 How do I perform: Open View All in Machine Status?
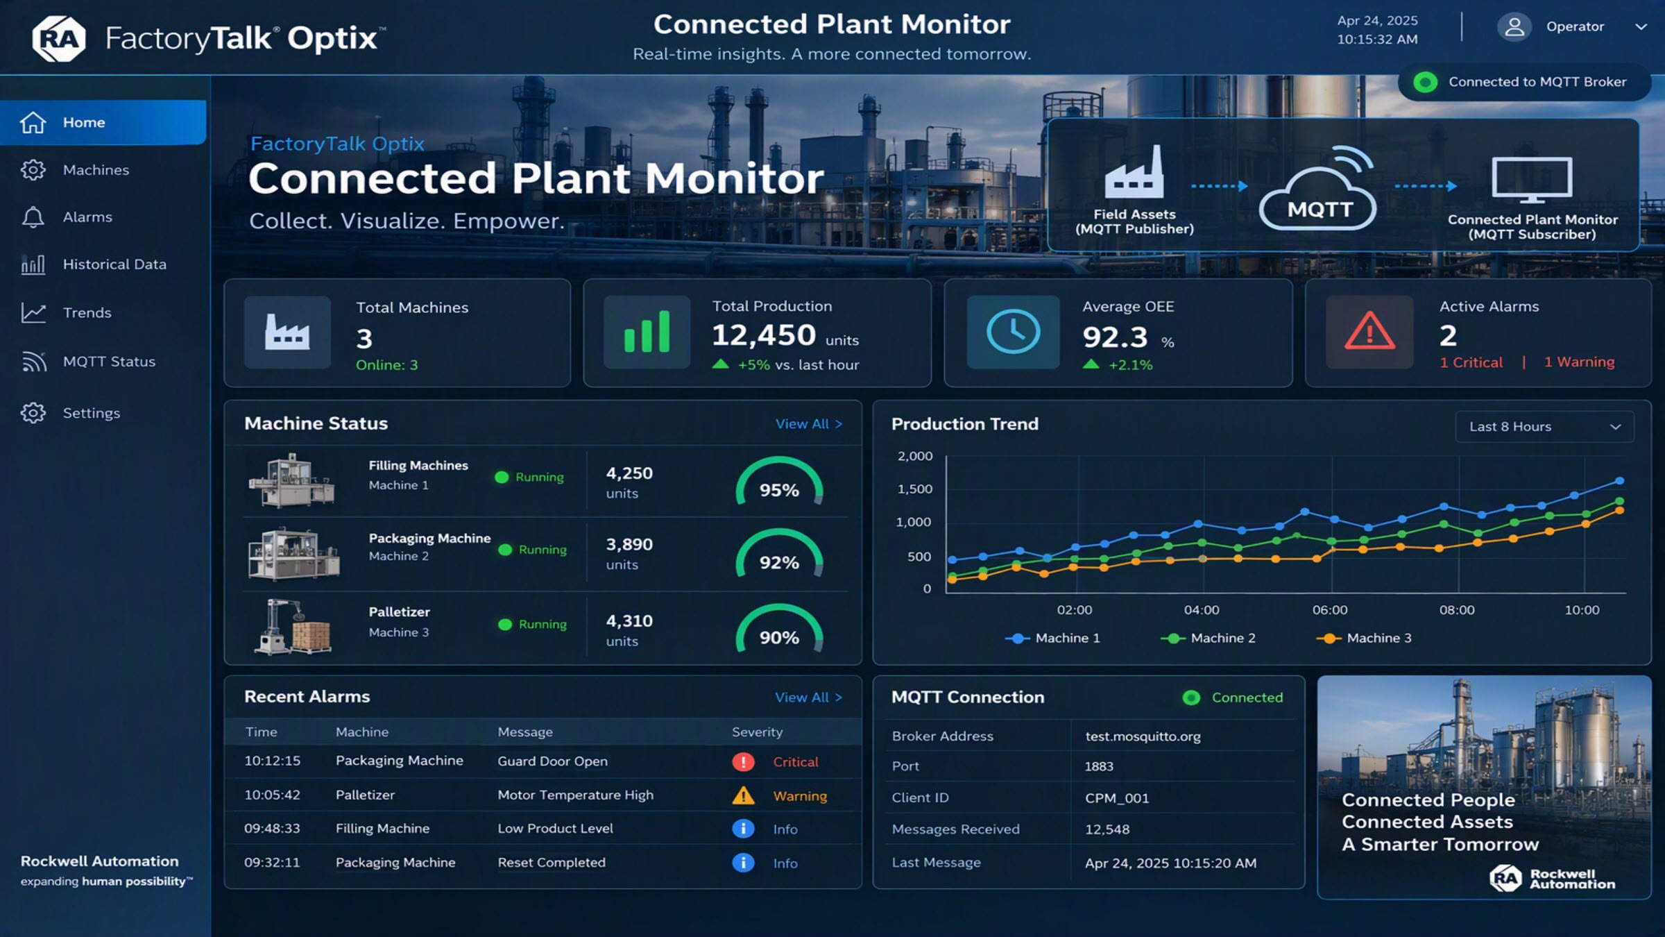808,424
